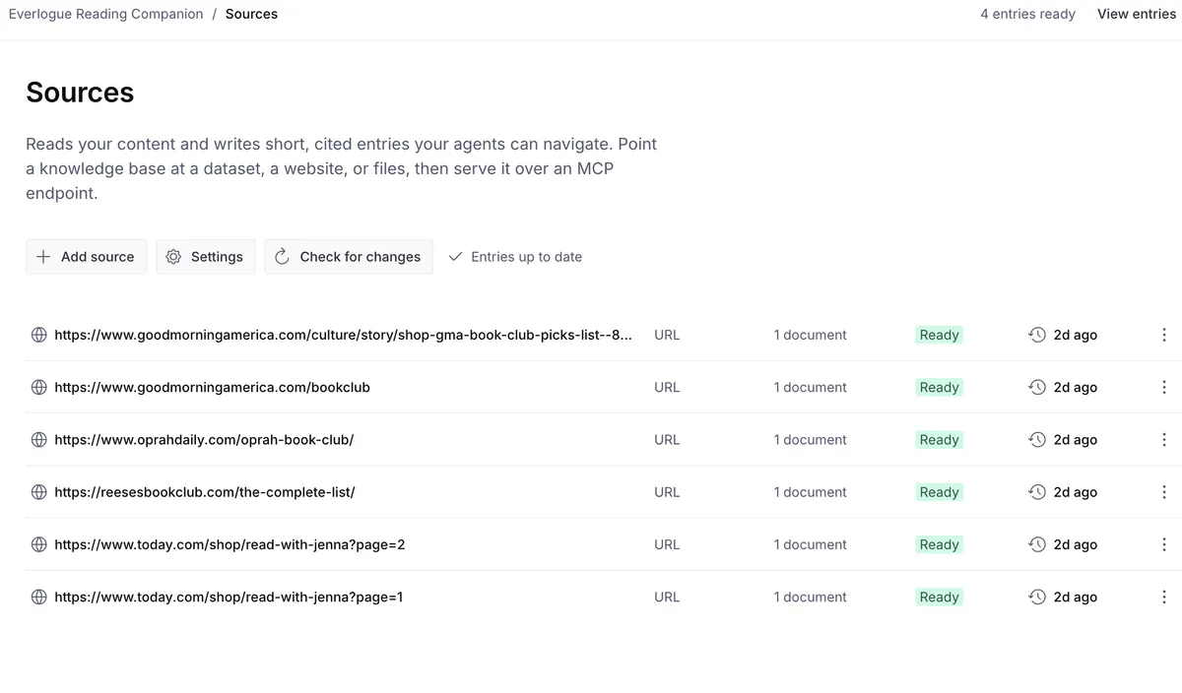Click history clock icon in oprah-book-club row
The image size is (1182, 693).
(1037, 439)
